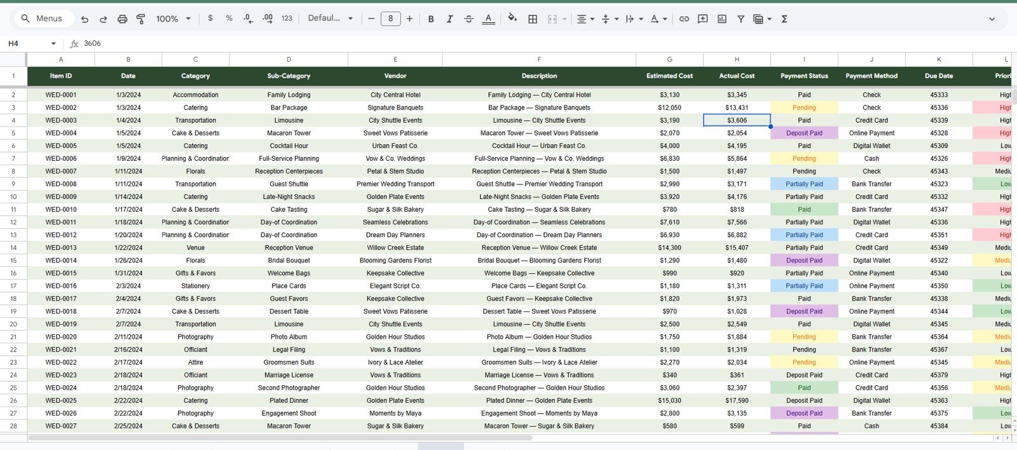The width and height of the screenshot is (1017, 450).
Task: Insert a link
Action: click(684, 19)
